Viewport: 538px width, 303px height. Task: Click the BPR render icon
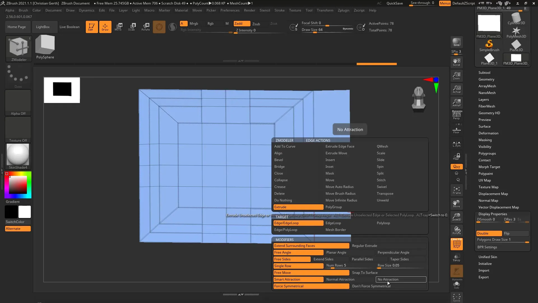coord(456,42)
